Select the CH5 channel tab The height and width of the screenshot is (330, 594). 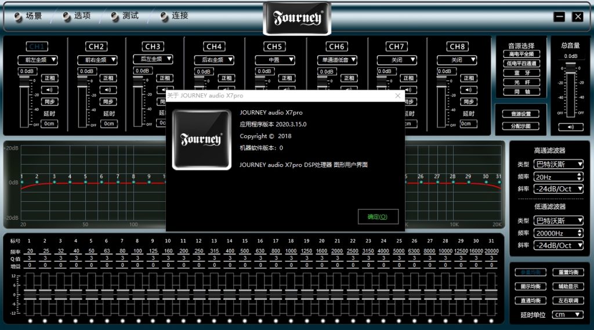[x=274, y=46]
